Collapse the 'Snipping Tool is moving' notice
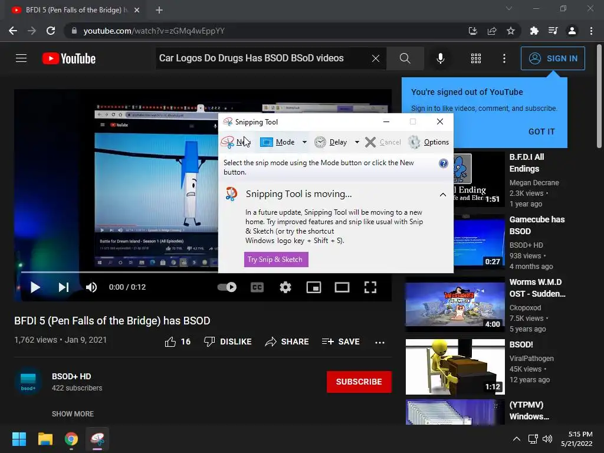 (443, 195)
